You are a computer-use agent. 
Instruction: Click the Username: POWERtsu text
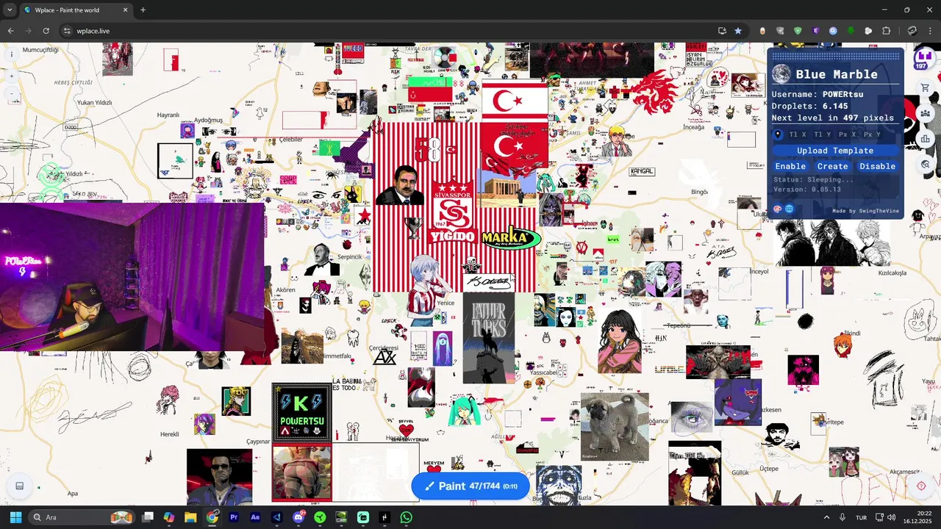point(817,94)
